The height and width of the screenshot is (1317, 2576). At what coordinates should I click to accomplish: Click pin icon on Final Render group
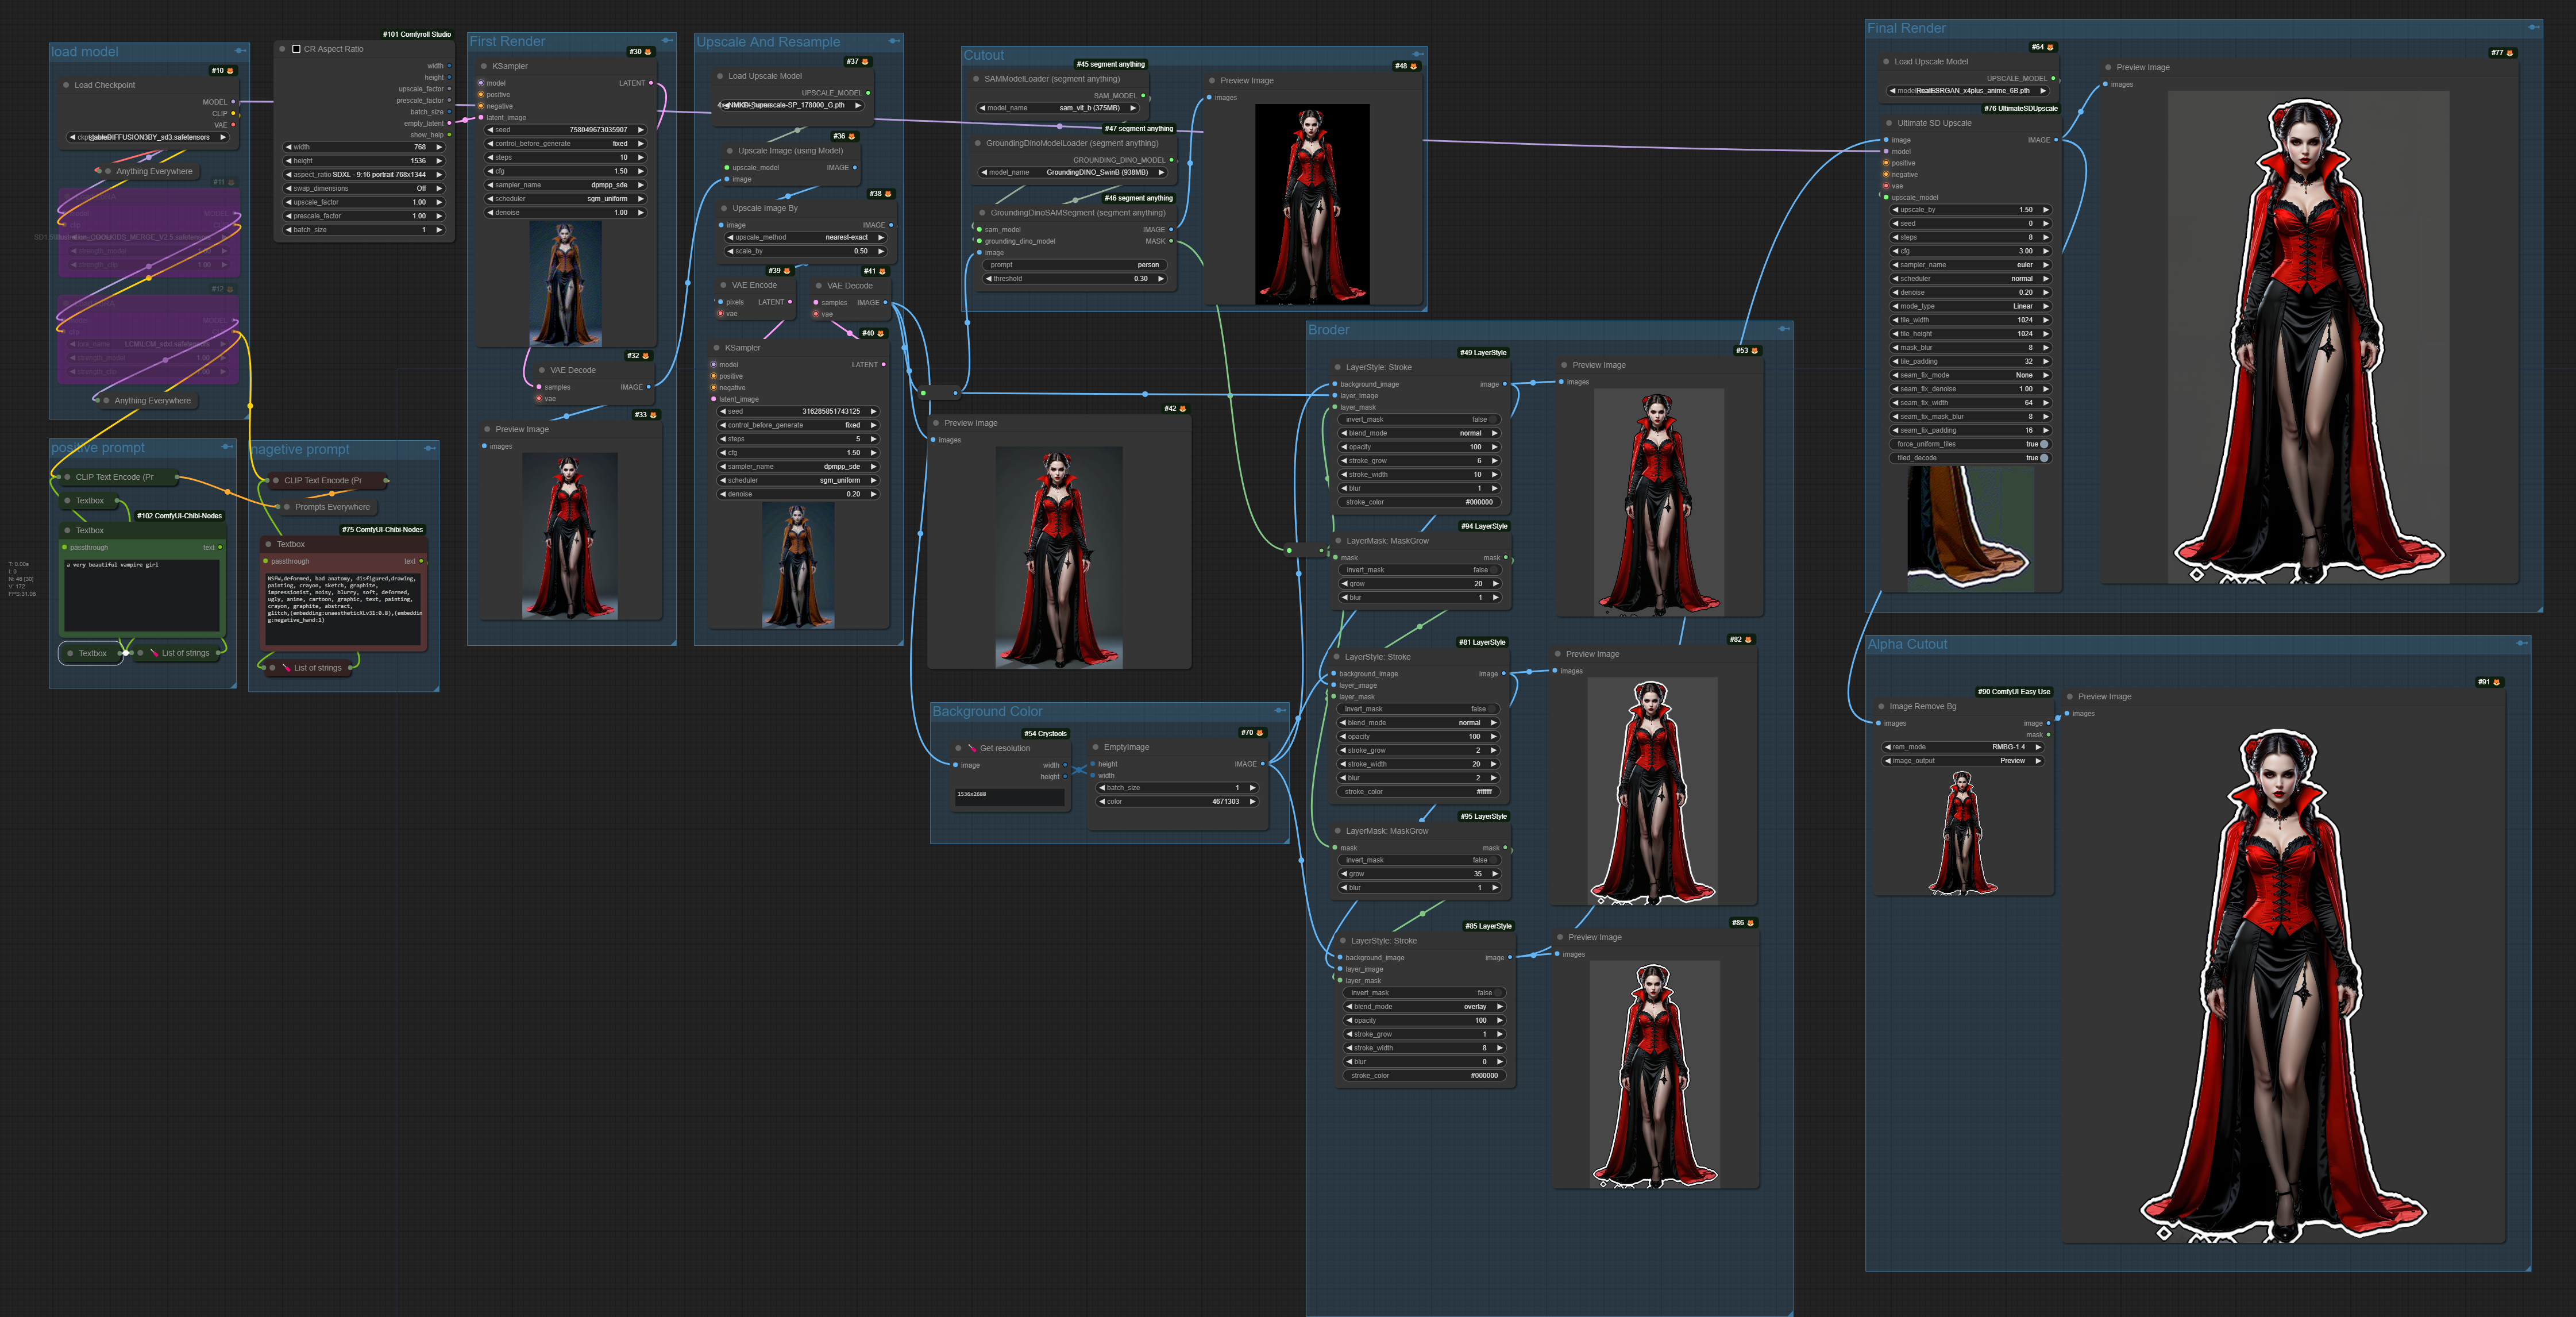[2533, 27]
